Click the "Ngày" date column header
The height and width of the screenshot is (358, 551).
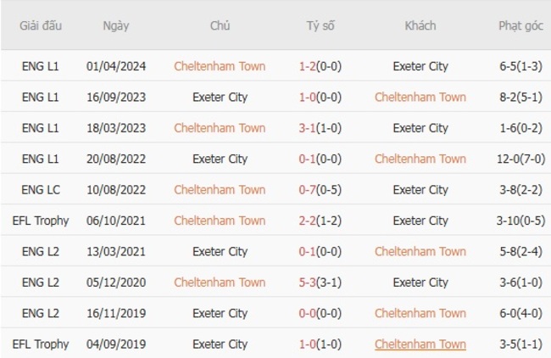tap(116, 25)
